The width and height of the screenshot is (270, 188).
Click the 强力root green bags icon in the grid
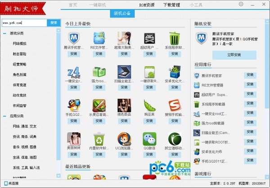click(x=99, y=72)
